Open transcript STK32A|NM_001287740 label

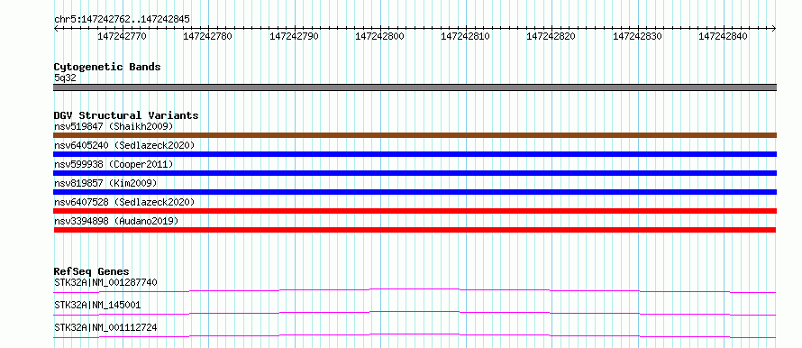pos(105,282)
